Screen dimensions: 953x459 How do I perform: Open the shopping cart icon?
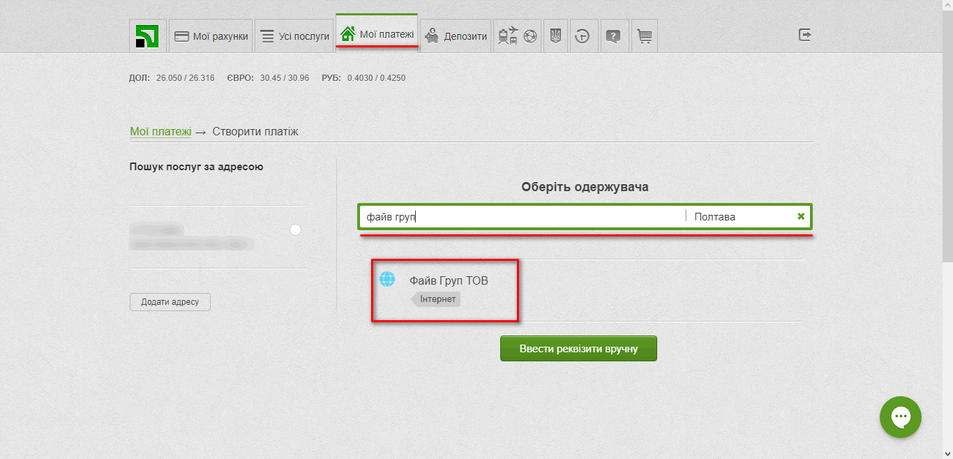point(645,36)
